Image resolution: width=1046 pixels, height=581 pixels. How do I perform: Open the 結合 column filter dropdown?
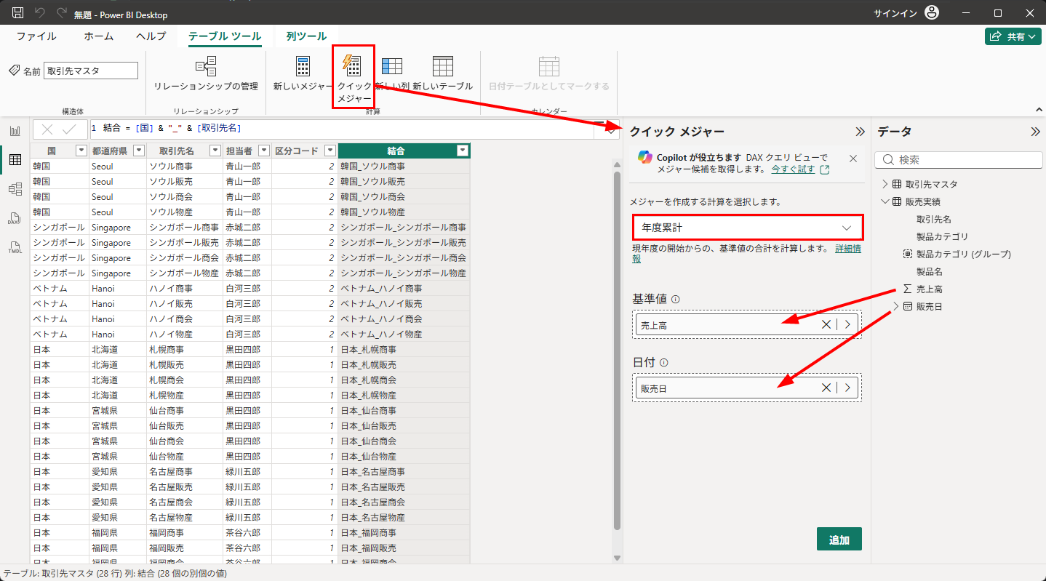462,151
